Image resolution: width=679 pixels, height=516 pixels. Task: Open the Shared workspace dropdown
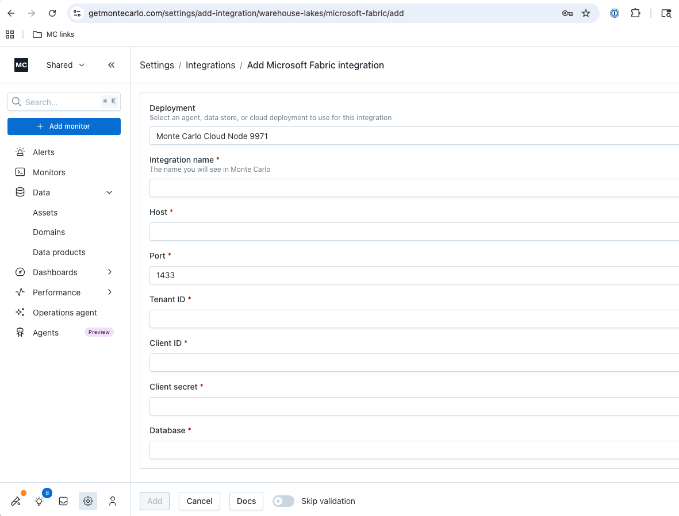pyautogui.click(x=66, y=65)
